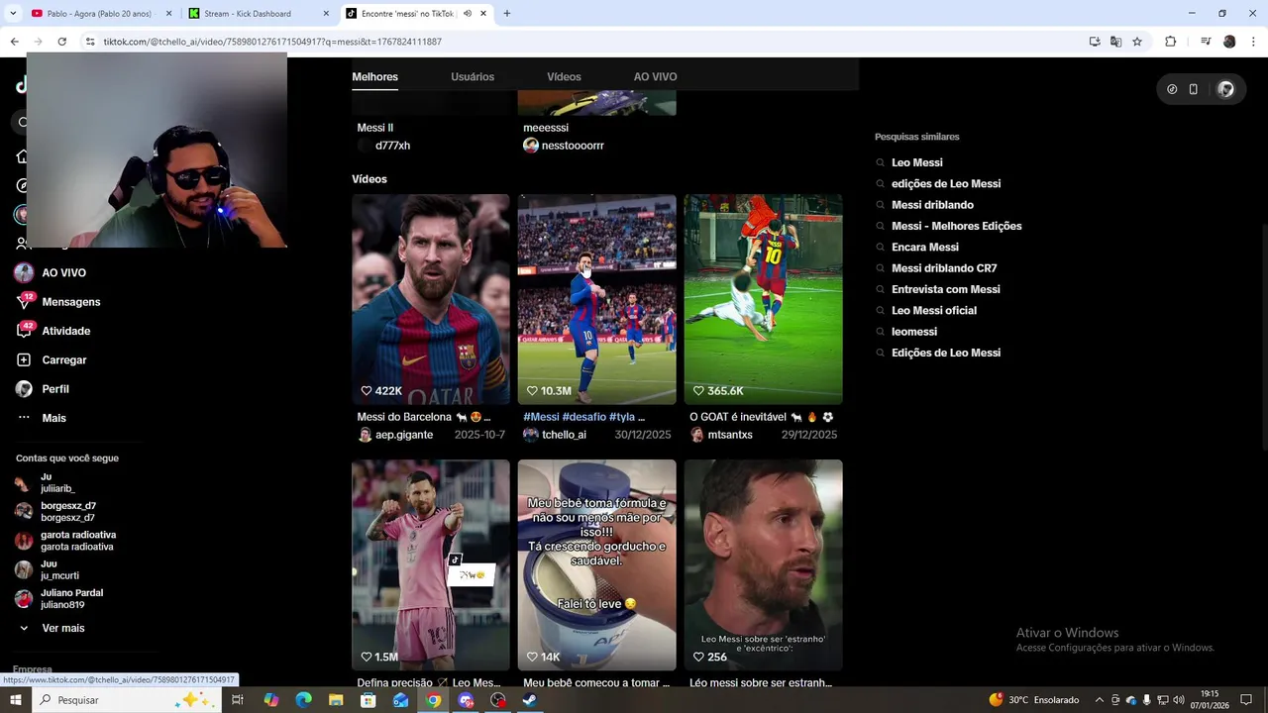Open the d777xh user link
The width and height of the screenshot is (1268, 713).
[x=392, y=146]
